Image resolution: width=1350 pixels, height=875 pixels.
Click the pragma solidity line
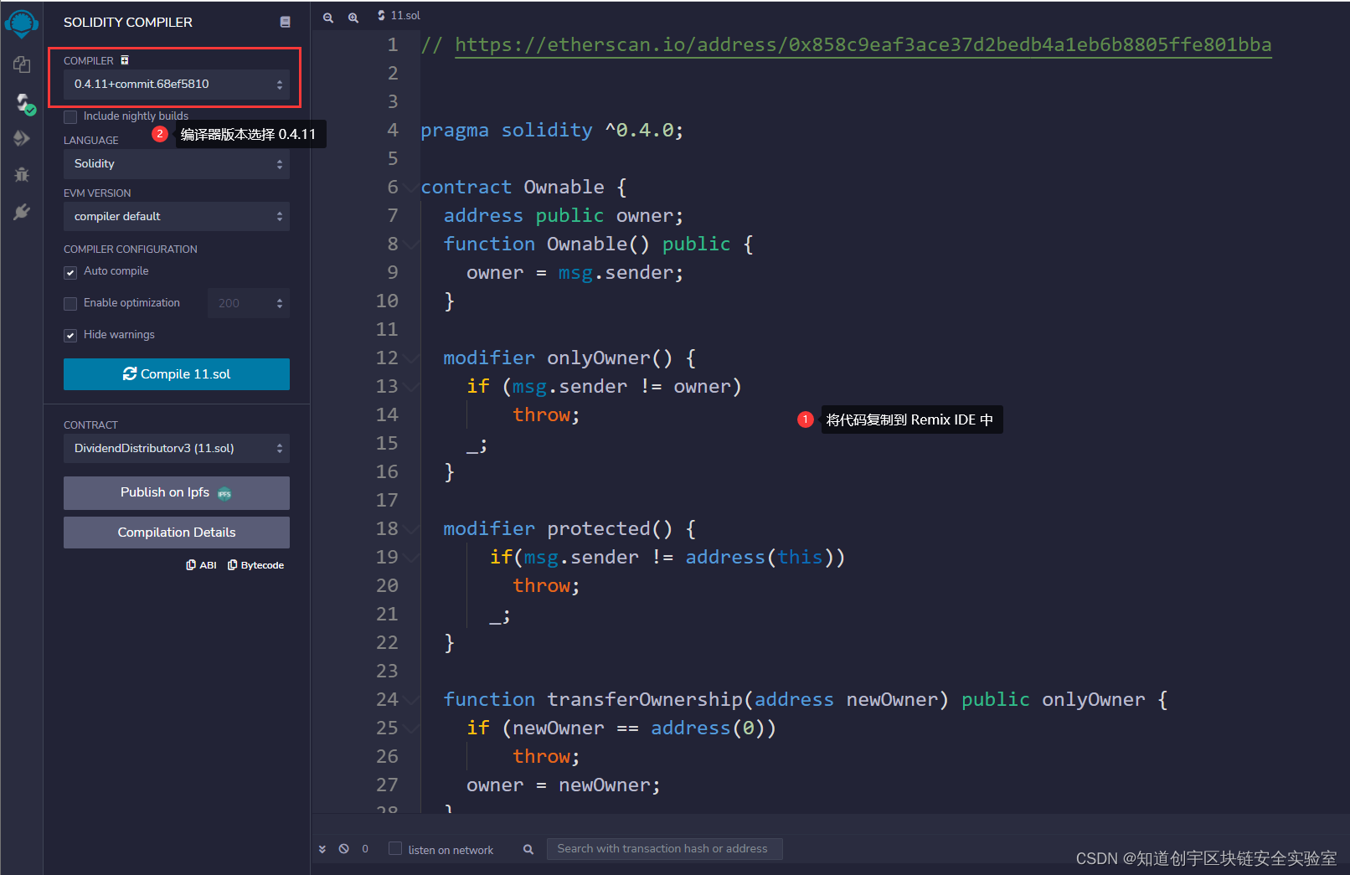(551, 131)
